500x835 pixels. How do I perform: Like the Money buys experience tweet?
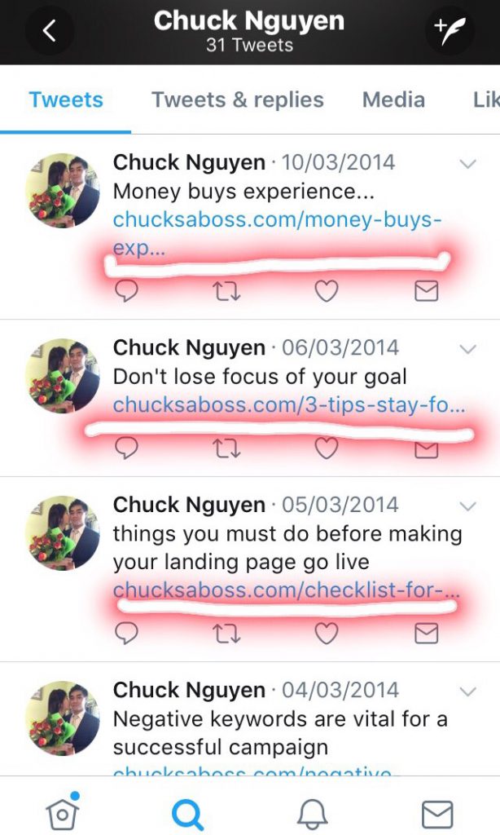tap(326, 291)
